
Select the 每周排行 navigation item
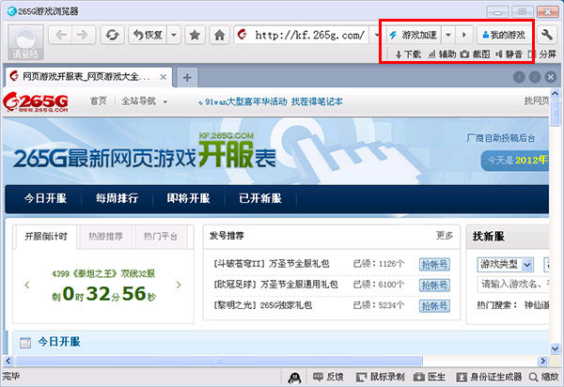tap(117, 198)
